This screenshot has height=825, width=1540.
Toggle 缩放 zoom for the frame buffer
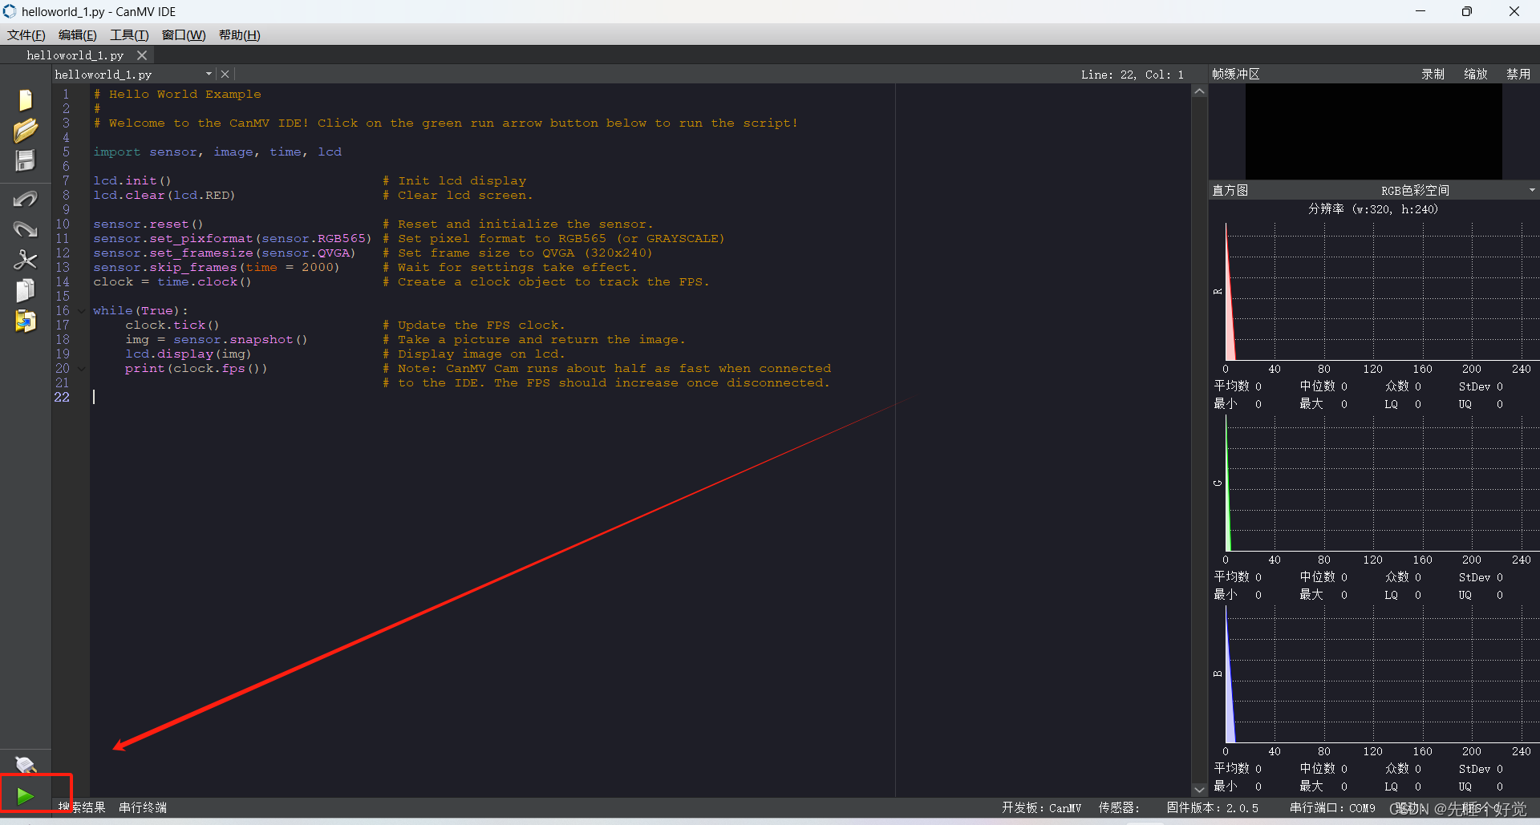[x=1475, y=74]
